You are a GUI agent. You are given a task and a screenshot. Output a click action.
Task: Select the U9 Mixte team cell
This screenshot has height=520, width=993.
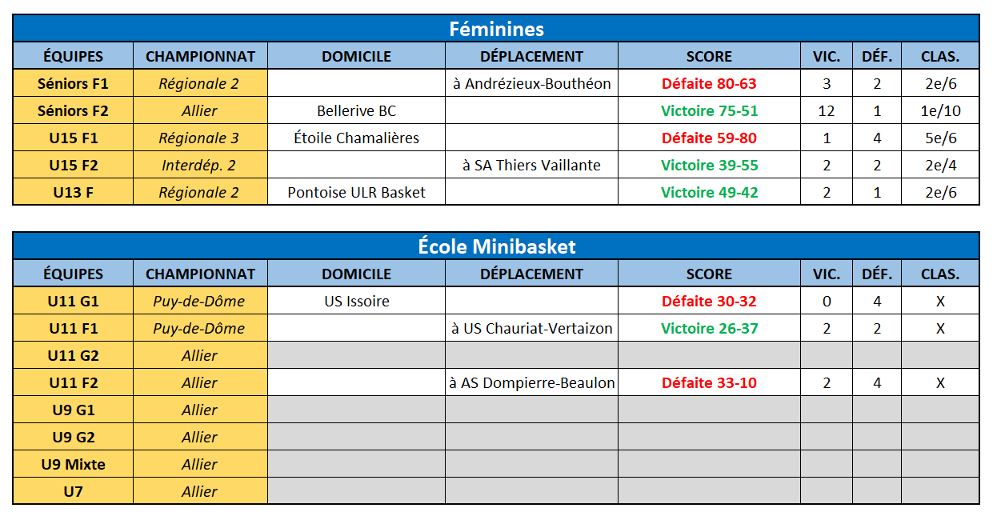tap(74, 464)
